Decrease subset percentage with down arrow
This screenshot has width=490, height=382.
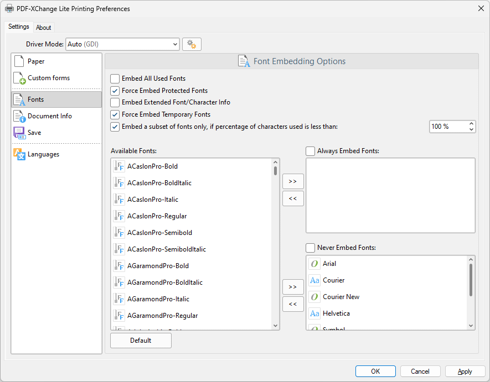tap(471, 129)
